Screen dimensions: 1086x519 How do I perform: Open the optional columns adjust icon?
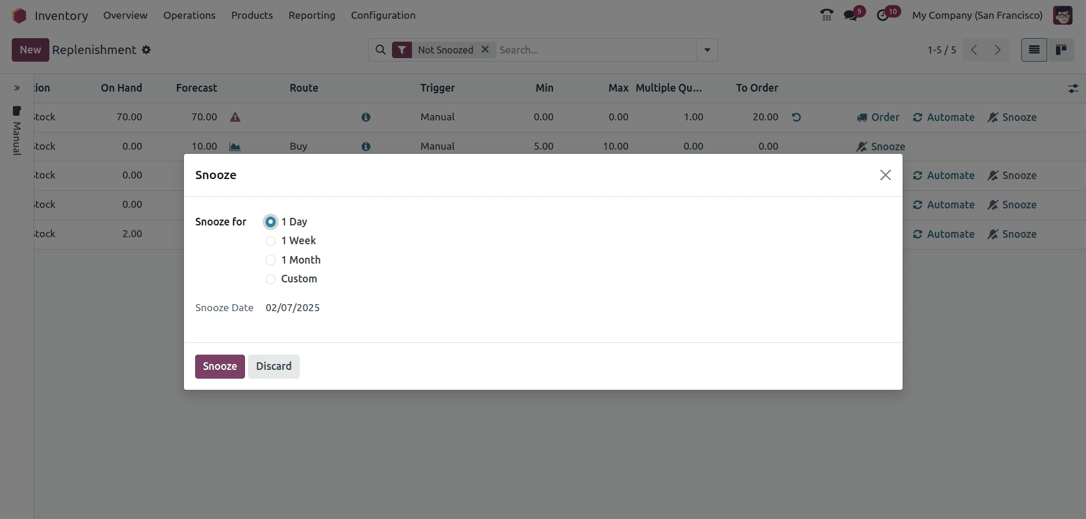[x=1073, y=89]
